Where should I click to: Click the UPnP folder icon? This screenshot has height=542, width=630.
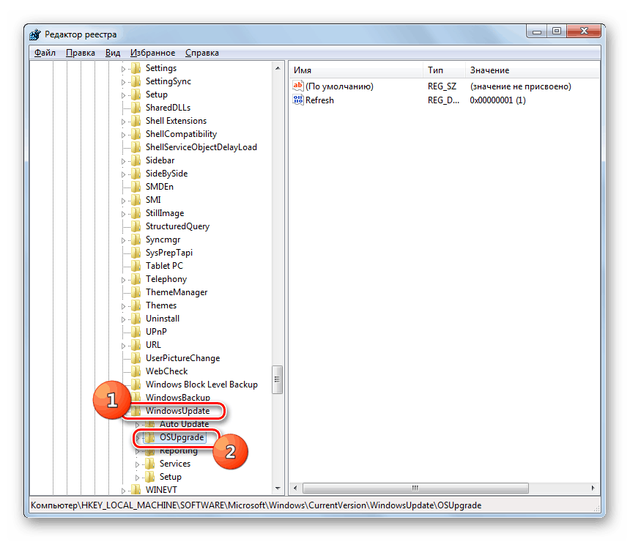136,332
